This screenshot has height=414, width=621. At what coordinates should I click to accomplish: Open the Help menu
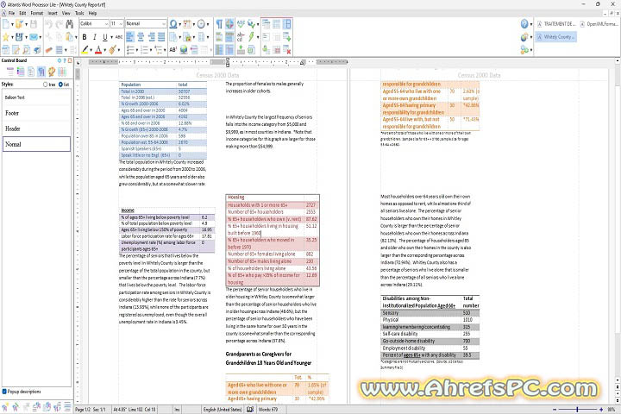tap(92, 13)
